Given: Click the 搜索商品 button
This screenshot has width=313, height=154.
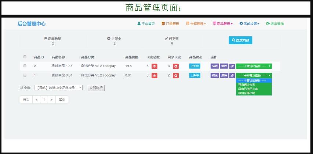Looking at the screenshot, I should (x=240, y=40).
